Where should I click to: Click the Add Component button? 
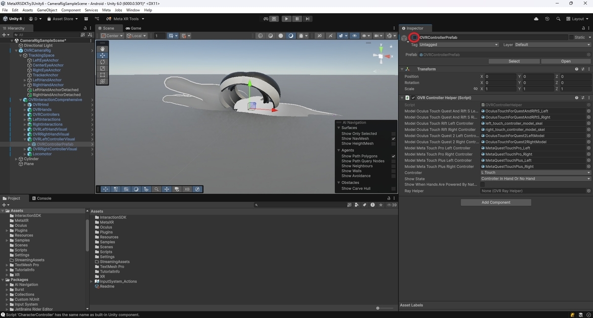[496, 202]
